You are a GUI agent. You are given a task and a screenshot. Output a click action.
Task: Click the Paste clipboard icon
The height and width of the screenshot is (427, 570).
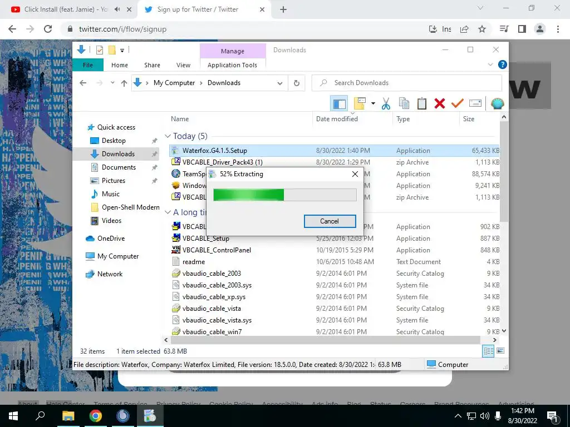click(x=422, y=103)
